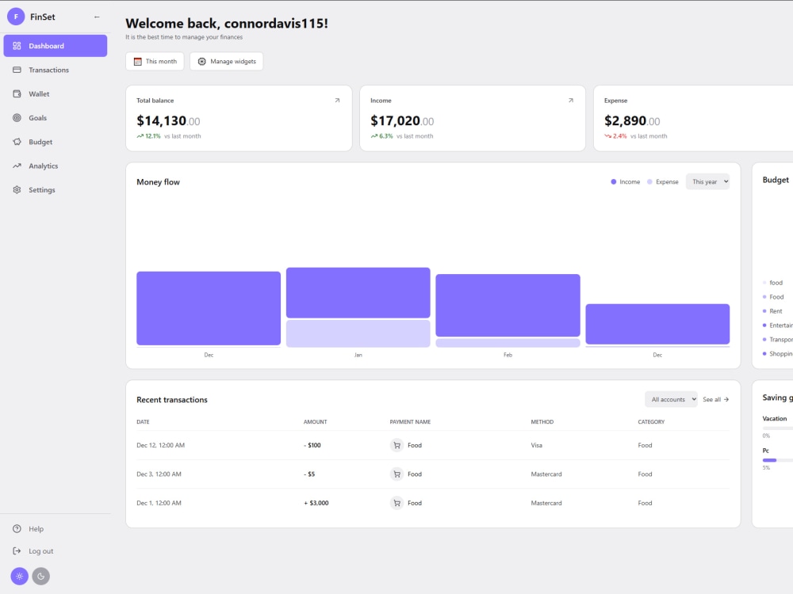Click the Dec 1, 12:00 AM date
The width and height of the screenshot is (793, 594).
coord(159,503)
